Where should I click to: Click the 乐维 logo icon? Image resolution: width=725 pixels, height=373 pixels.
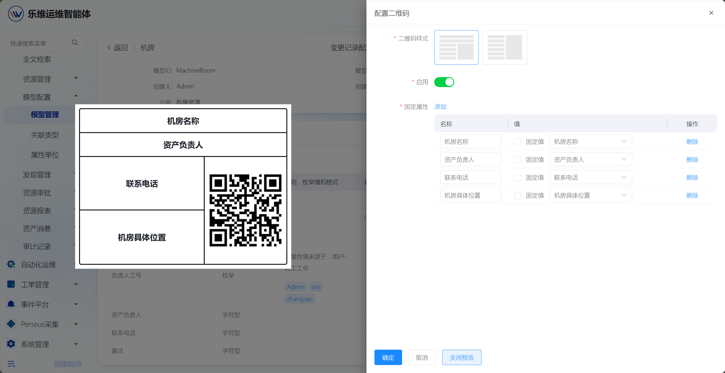click(16, 14)
